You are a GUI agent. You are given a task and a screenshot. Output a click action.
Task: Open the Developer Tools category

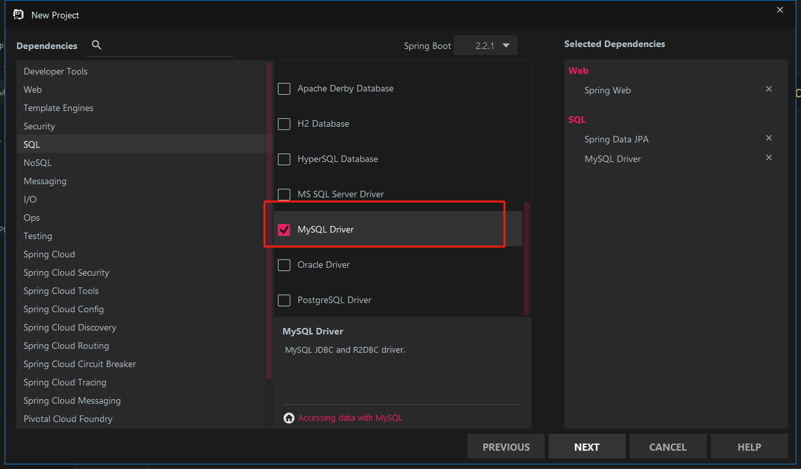click(56, 71)
